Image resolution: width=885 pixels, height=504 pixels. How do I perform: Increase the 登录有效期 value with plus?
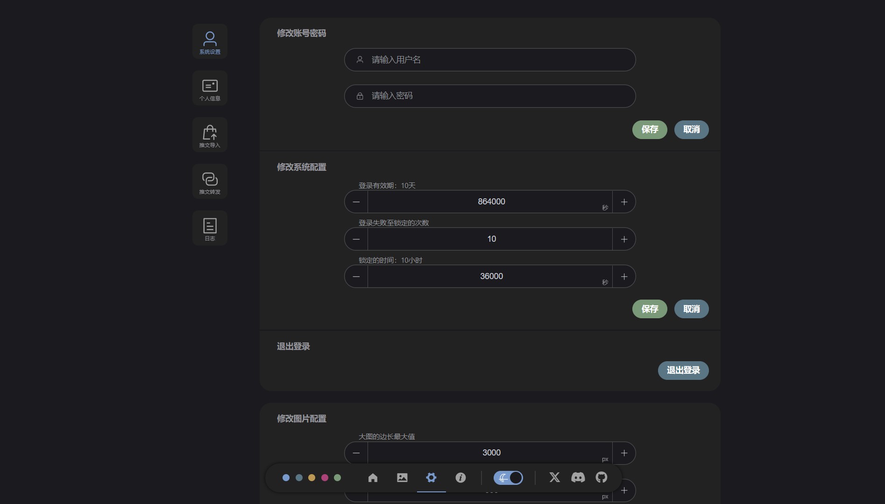click(624, 202)
